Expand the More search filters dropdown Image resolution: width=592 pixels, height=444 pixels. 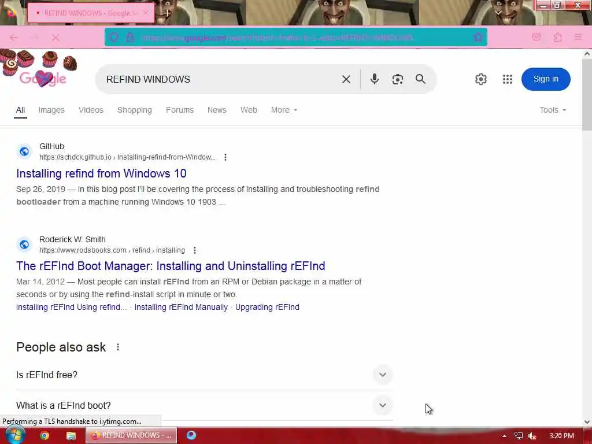tap(284, 110)
